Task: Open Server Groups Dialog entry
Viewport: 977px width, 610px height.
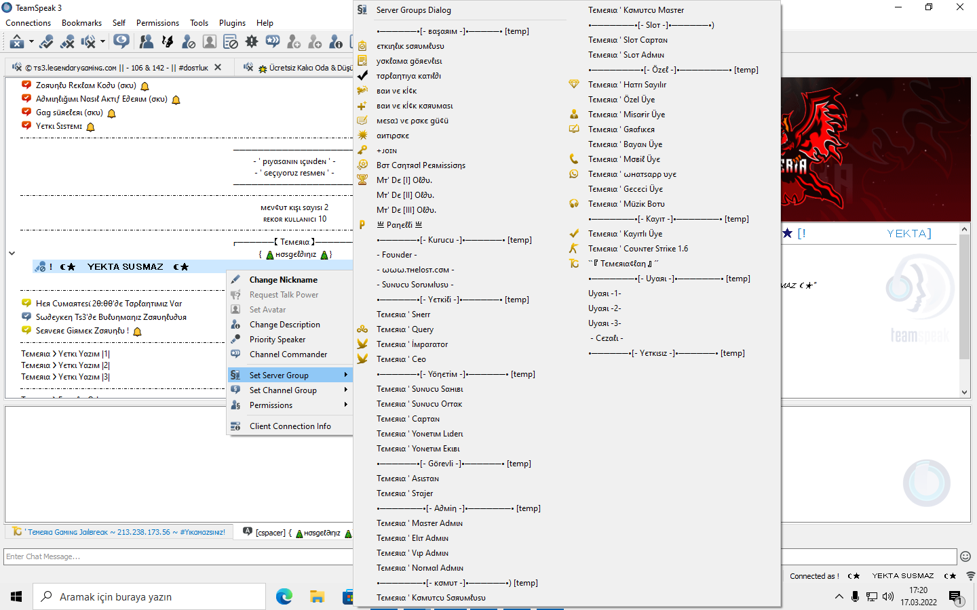Action: point(461,10)
